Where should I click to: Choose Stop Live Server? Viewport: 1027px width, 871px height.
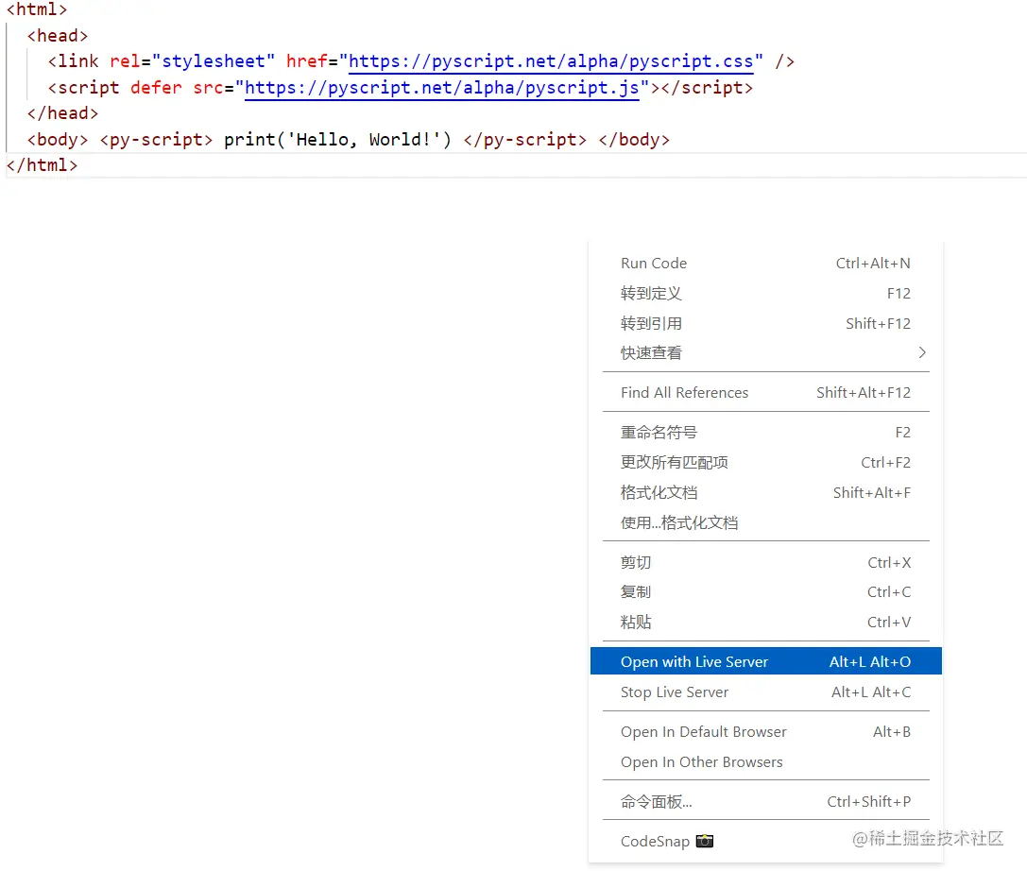(765, 692)
